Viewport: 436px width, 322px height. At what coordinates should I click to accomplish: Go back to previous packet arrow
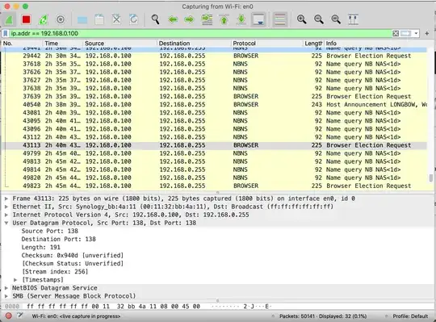tap(173, 19)
